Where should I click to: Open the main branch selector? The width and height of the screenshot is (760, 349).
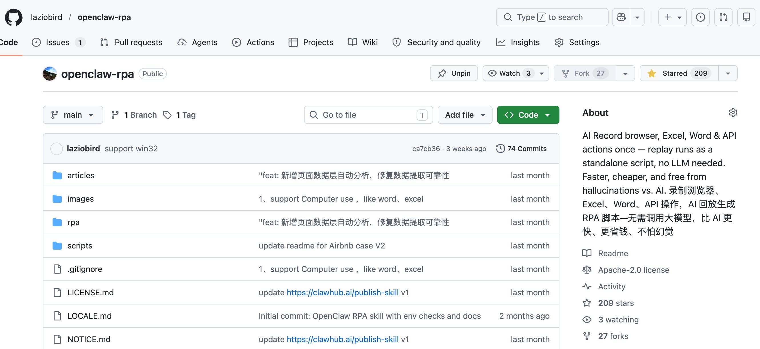click(x=73, y=115)
